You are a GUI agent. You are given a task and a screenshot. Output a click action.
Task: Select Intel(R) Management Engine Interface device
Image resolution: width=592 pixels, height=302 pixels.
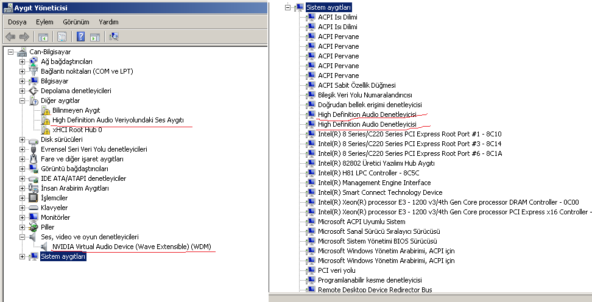(x=374, y=183)
